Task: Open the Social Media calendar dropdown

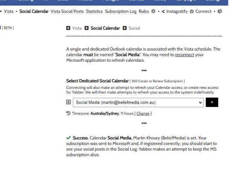Action: (138, 103)
